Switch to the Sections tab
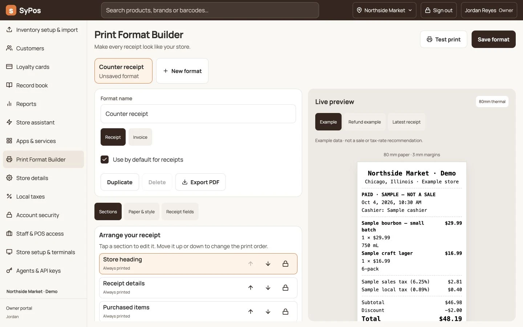The width and height of the screenshot is (523, 327). [108, 211]
